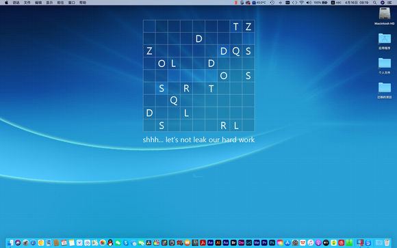Open App Store in the Dock
Image resolution: width=397 pixels, height=248 pixels.
[x=287, y=243]
